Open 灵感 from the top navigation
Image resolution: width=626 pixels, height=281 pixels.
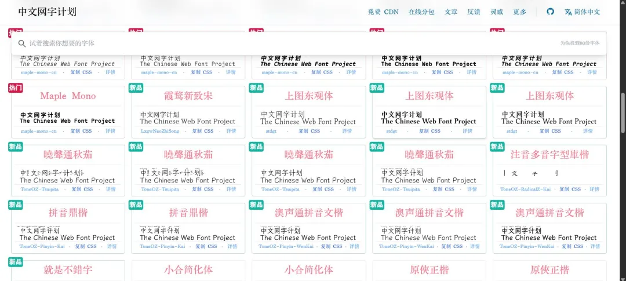[497, 12]
